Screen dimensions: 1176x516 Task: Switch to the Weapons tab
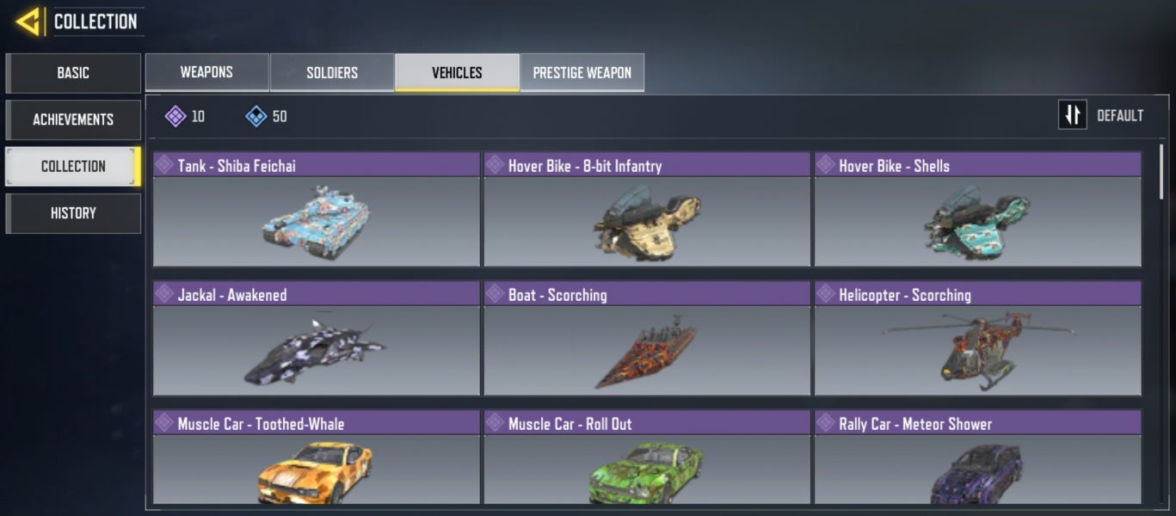point(206,72)
